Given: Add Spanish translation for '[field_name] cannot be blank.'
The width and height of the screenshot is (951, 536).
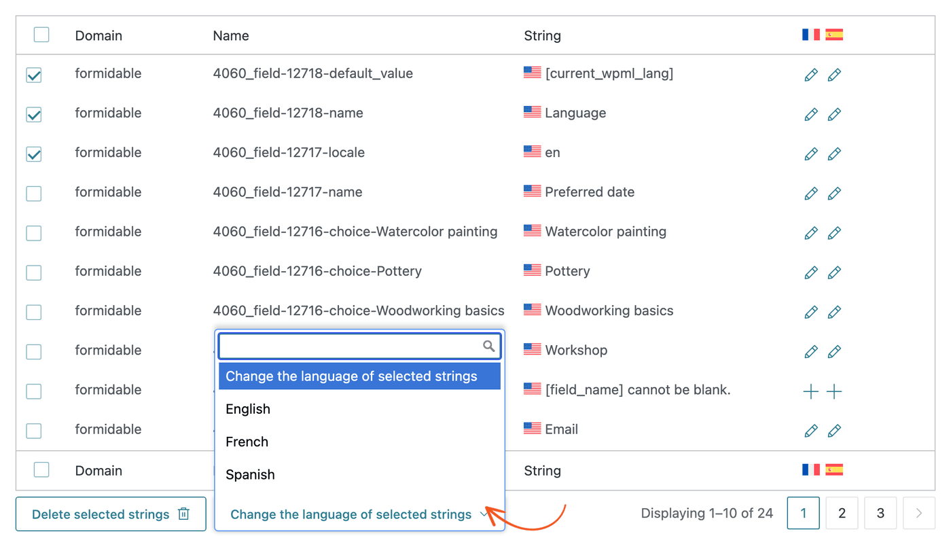Looking at the screenshot, I should (x=834, y=391).
